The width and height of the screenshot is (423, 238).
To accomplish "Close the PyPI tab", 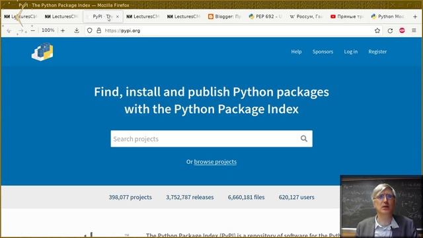I will tap(118, 17).
